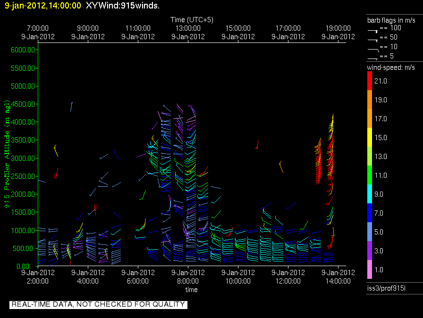Screen dimensions: 423x318
Task: Click the 'XYWind:915winds.' title text
Action: point(123,6)
